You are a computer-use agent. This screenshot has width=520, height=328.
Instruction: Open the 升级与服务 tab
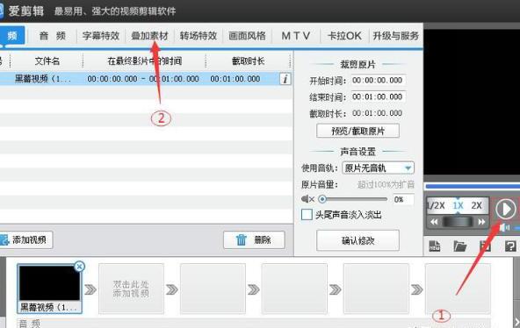point(395,36)
